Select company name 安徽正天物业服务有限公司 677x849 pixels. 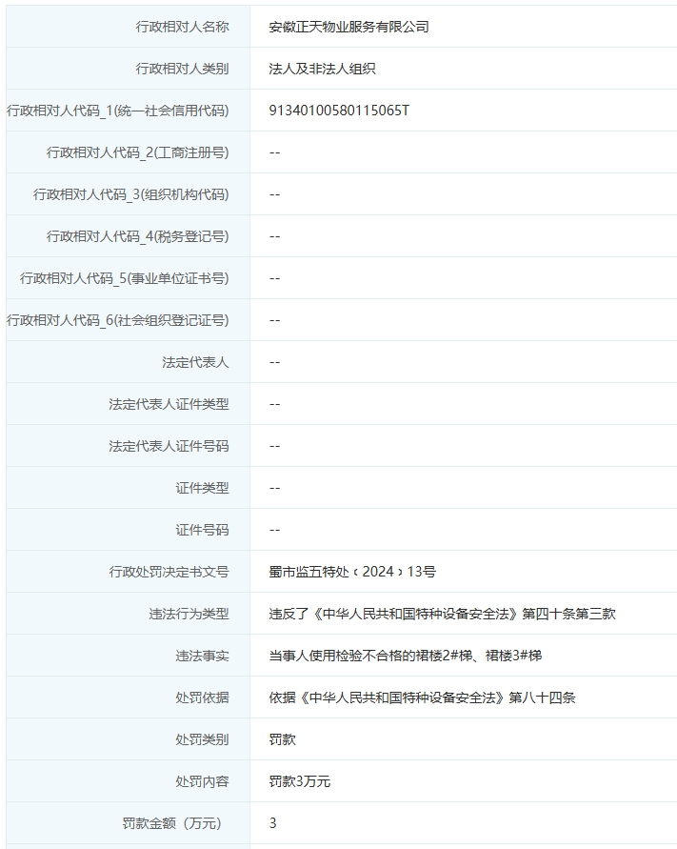(x=348, y=27)
